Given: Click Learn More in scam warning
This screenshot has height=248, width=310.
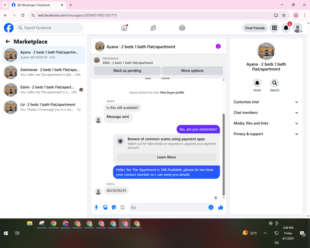Looking at the screenshot, I should 166,157.
